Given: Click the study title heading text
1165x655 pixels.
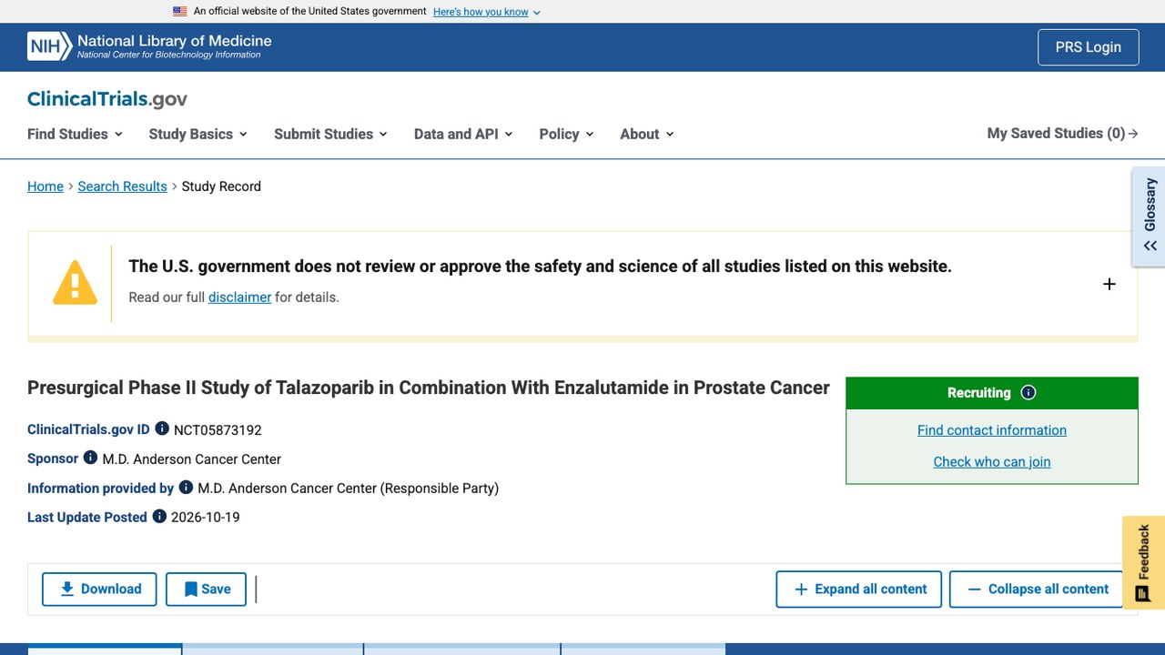Looking at the screenshot, I should pos(429,388).
